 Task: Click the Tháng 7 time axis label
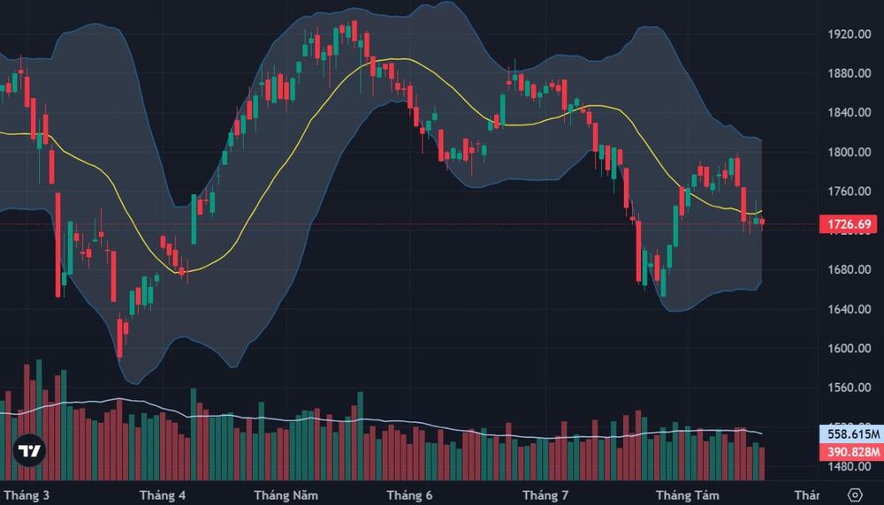point(545,495)
